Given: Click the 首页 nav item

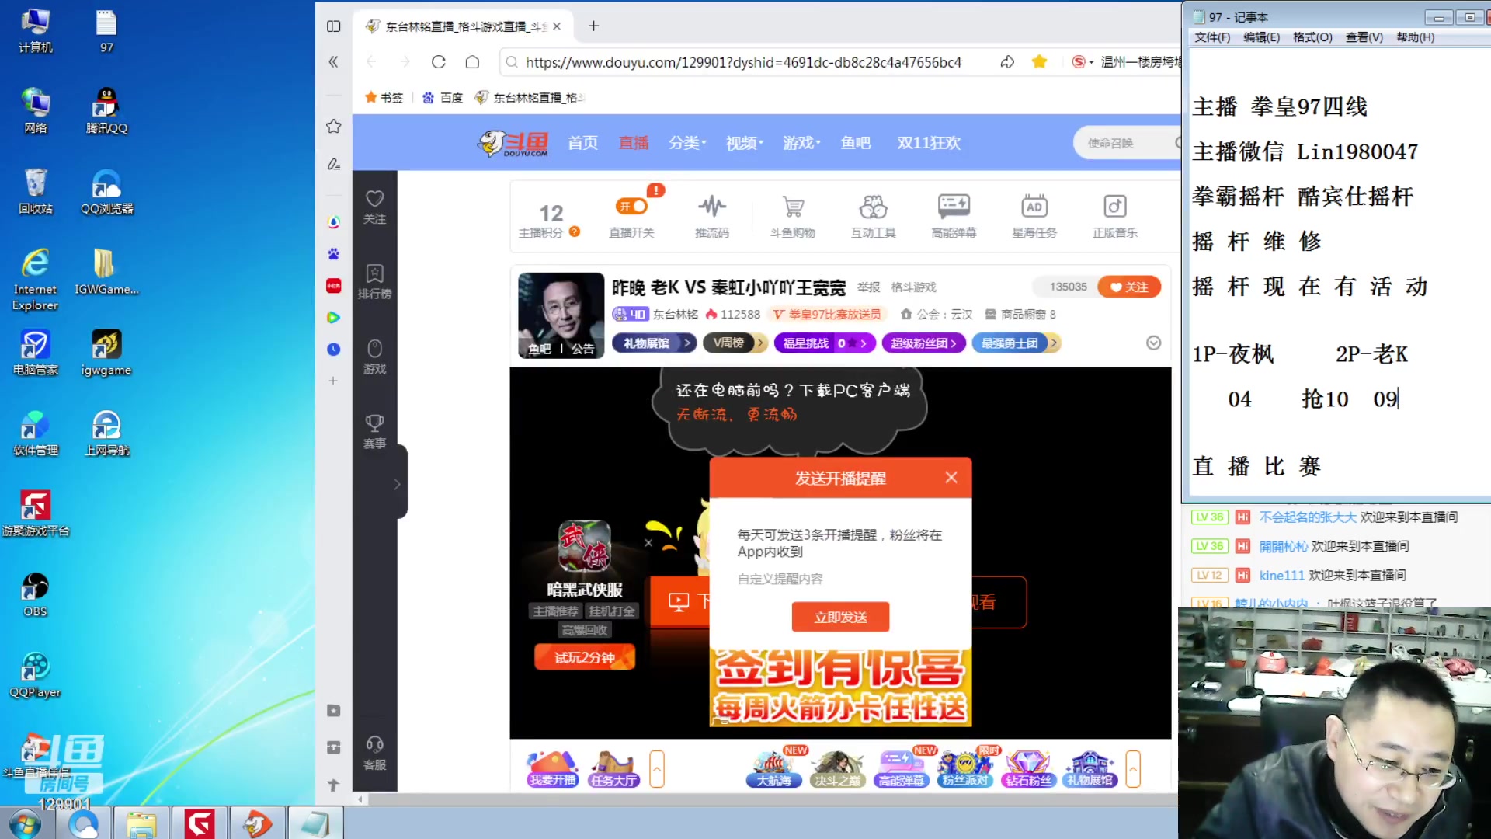Looking at the screenshot, I should click(x=583, y=143).
